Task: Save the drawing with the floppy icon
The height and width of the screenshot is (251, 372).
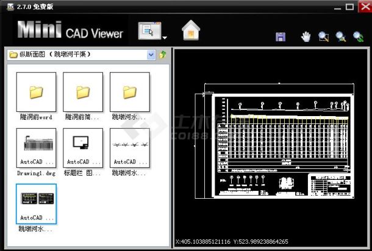Action: (281, 37)
